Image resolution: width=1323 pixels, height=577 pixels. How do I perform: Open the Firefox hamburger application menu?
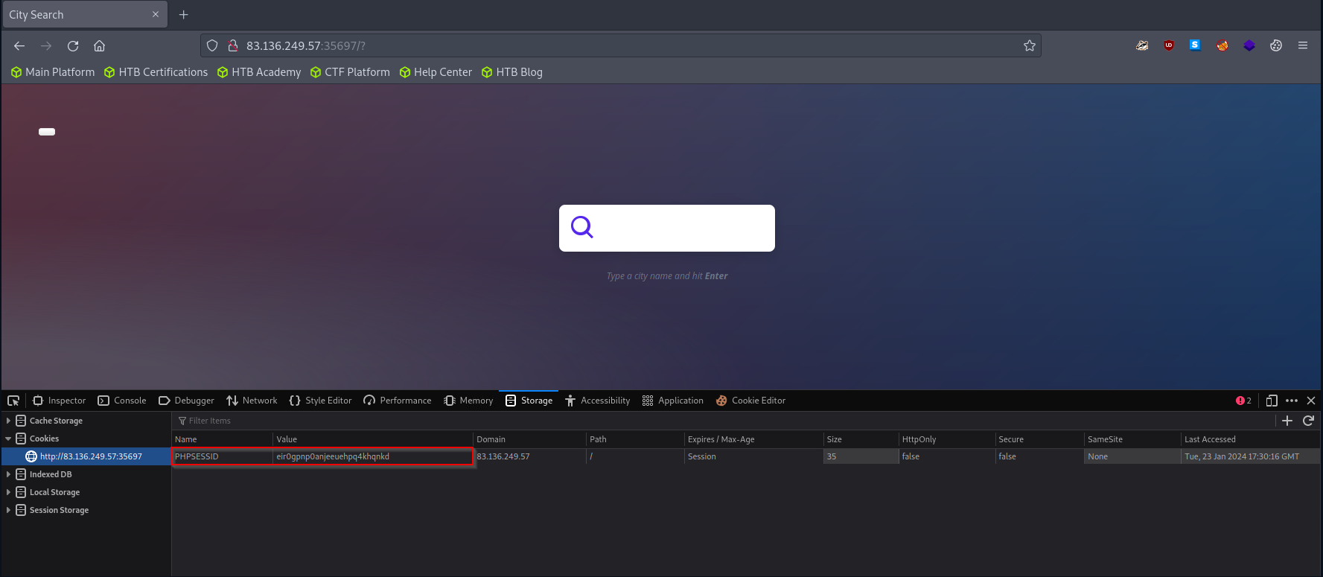1303,45
